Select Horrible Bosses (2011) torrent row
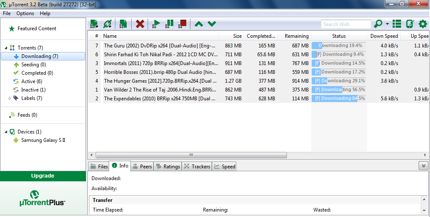 click(258, 72)
